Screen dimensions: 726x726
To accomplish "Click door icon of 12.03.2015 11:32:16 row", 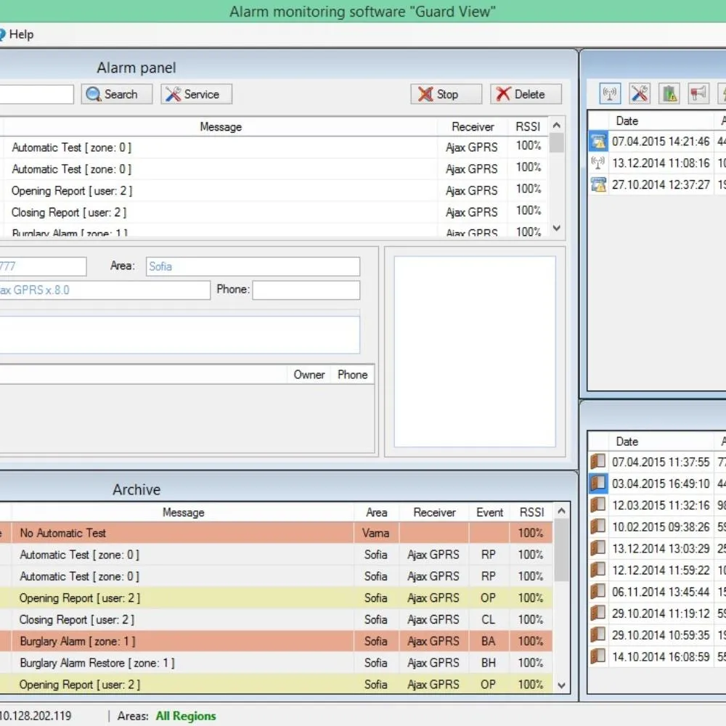I will (x=598, y=505).
